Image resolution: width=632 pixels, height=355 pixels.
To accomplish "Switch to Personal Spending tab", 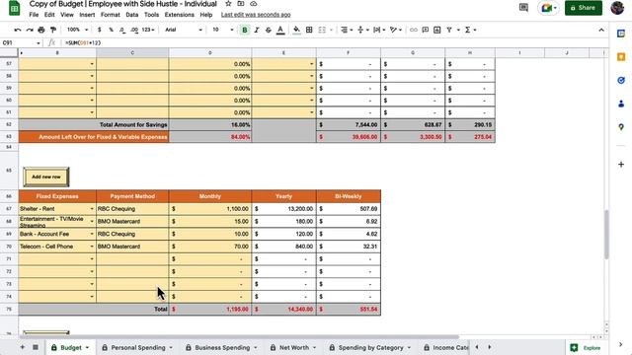I will (x=137, y=347).
